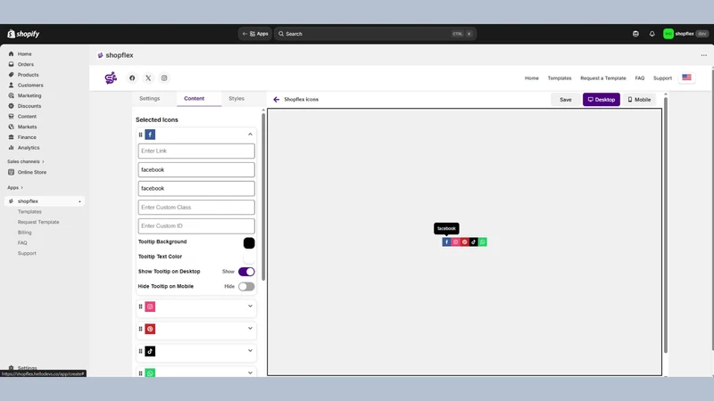Open the Instagram icon in app header
The height and width of the screenshot is (401, 714).
click(164, 78)
